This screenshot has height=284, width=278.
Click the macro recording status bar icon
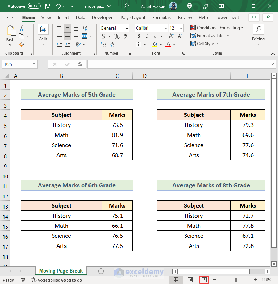[23, 280]
